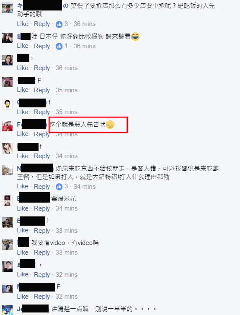Like the 我要看video comment
This screenshot has height=315, width=240.
click(23, 253)
